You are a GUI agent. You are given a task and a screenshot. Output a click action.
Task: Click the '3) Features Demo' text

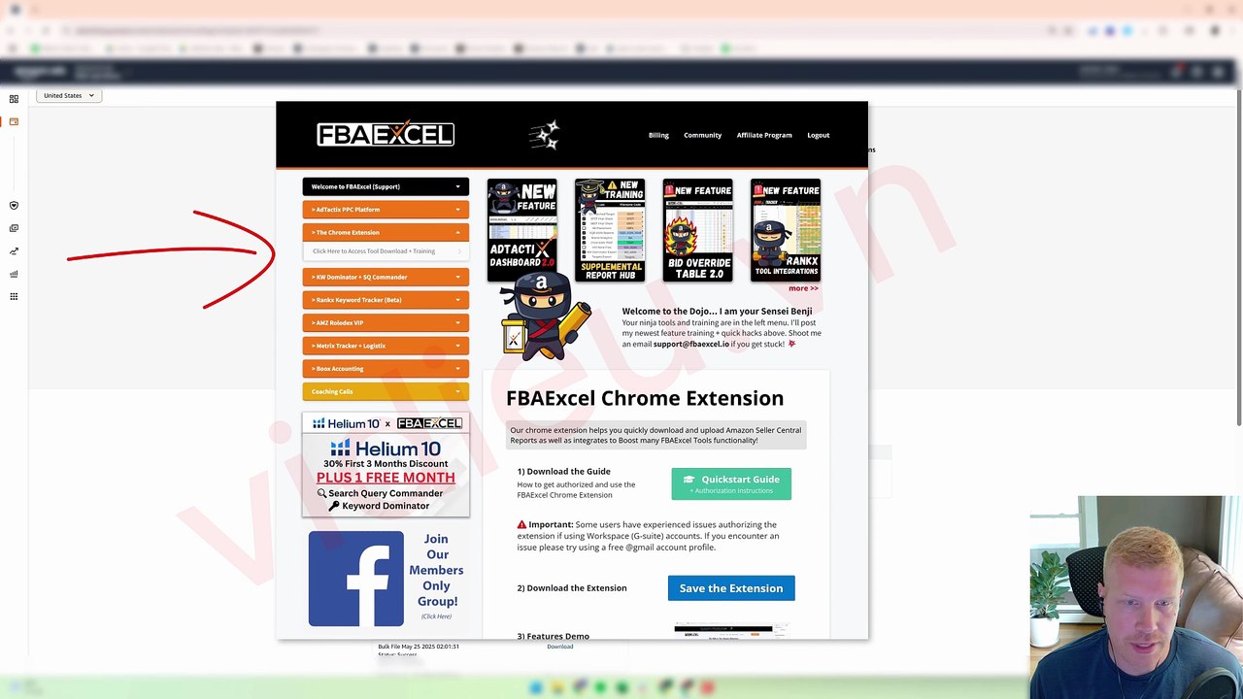click(554, 636)
